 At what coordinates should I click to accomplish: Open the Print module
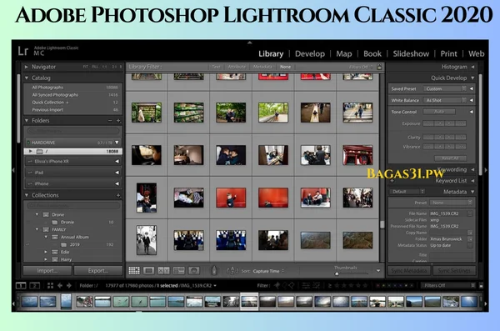click(448, 53)
